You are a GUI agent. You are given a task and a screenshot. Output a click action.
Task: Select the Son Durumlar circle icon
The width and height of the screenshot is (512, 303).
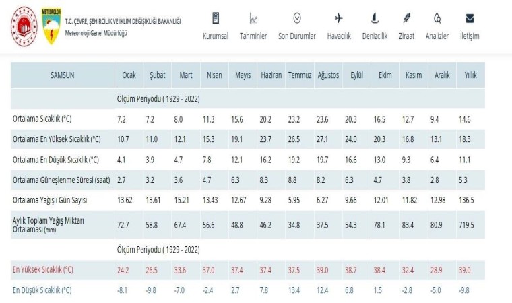point(297,18)
